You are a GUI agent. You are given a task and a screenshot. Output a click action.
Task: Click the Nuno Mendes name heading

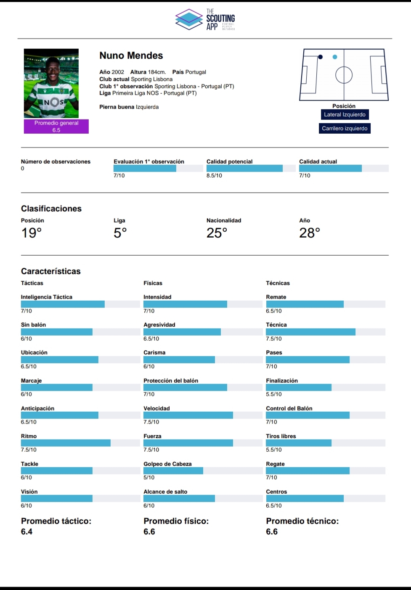click(131, 56)
